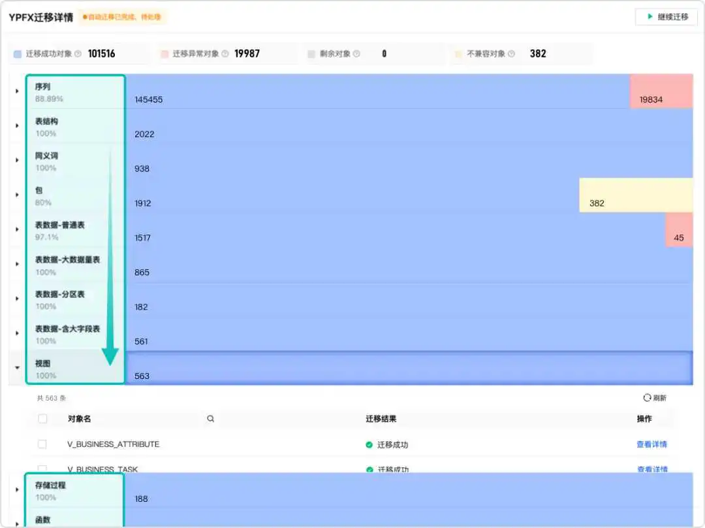705x528 pixels.
Task: Select the 存储过程 category label
Action: (50, 491)
